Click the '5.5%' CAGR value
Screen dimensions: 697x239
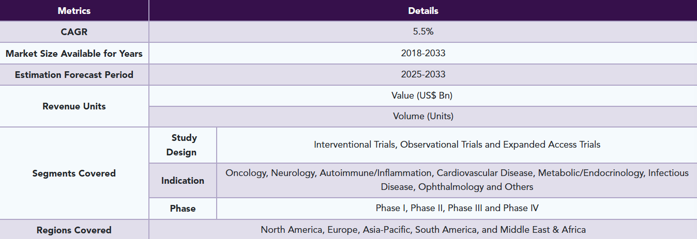423,32
